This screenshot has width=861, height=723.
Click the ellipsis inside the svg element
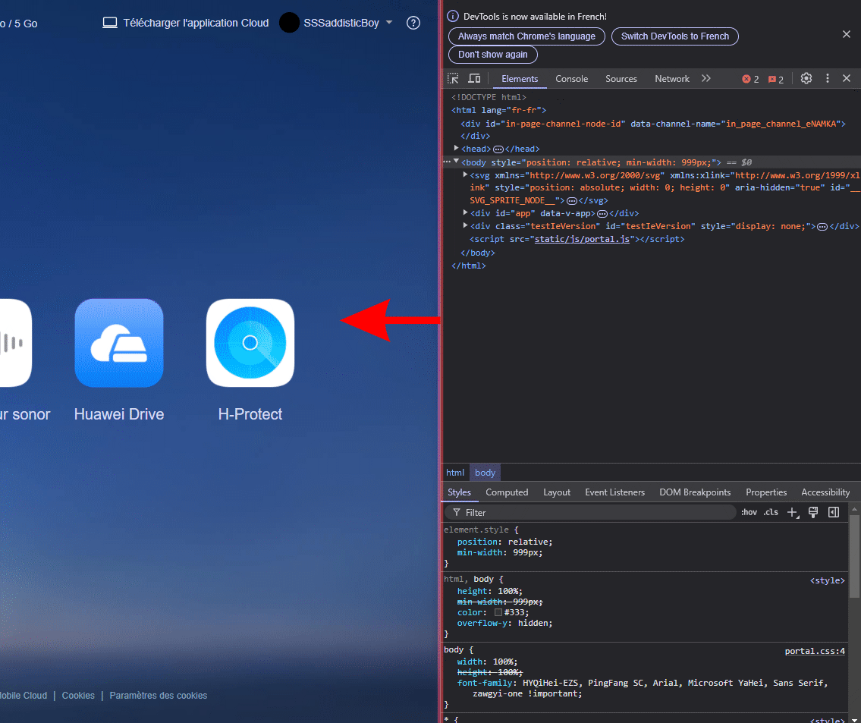coord(572,201)
